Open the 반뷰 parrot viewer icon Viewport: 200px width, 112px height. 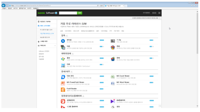113,59
